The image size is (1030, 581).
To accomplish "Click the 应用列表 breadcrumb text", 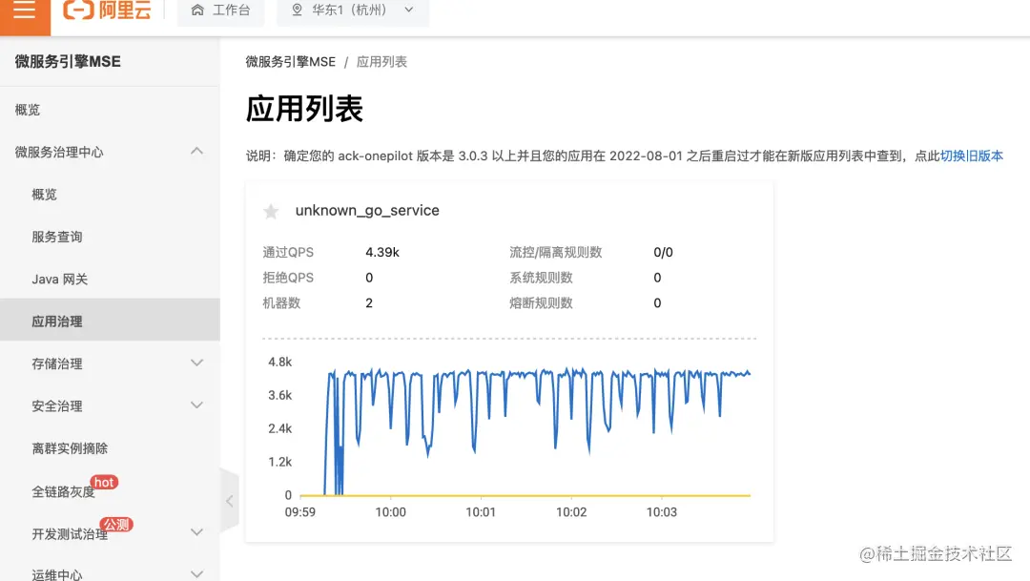I will [x=381, y=62].
